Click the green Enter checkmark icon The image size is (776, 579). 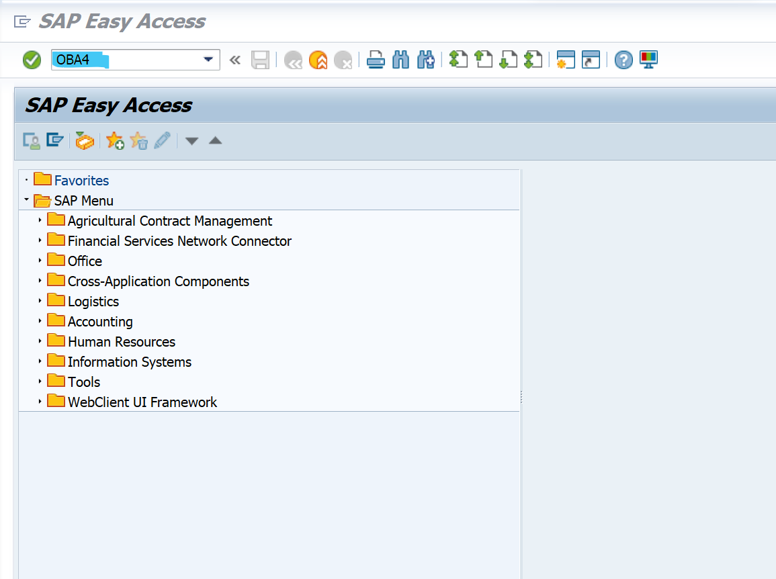[x=32, y=60]
